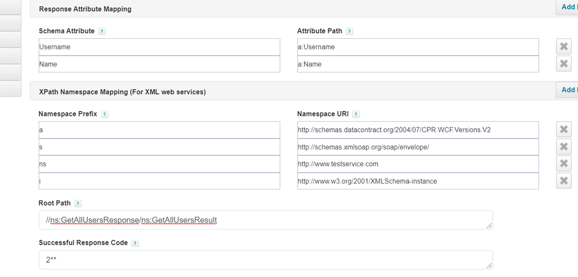
Task: Remove the Username attribute mapping row
Action: point(563,47)
